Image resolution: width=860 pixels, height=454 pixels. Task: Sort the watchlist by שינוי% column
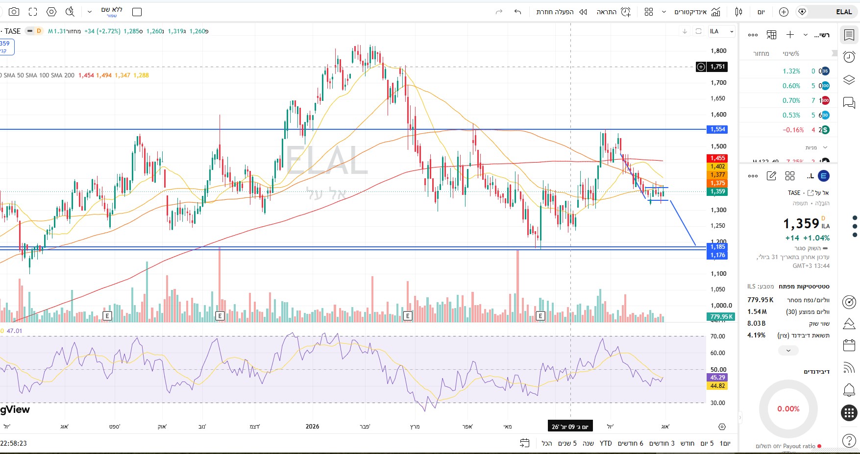click(x=791, y=53)
